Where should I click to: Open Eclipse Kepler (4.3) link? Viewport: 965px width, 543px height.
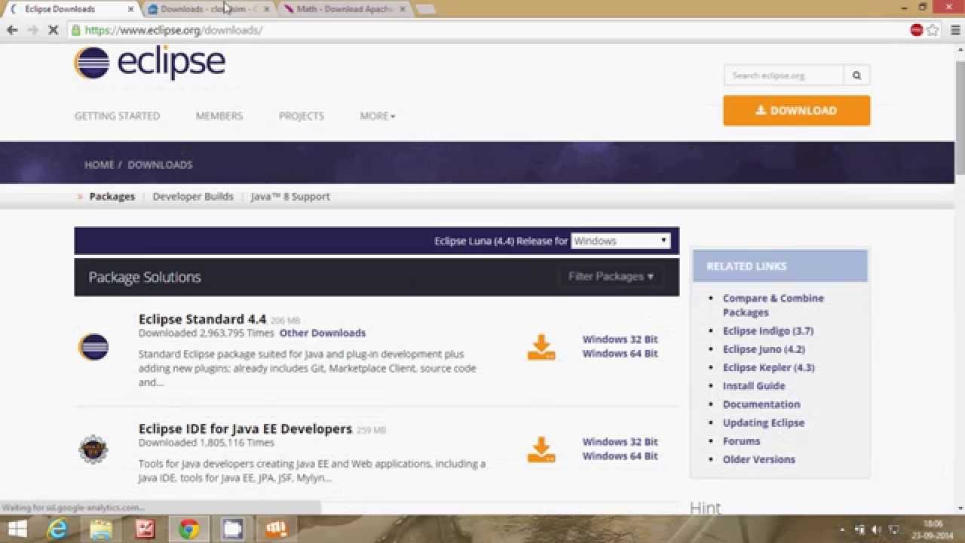click(x=768, y=368)
